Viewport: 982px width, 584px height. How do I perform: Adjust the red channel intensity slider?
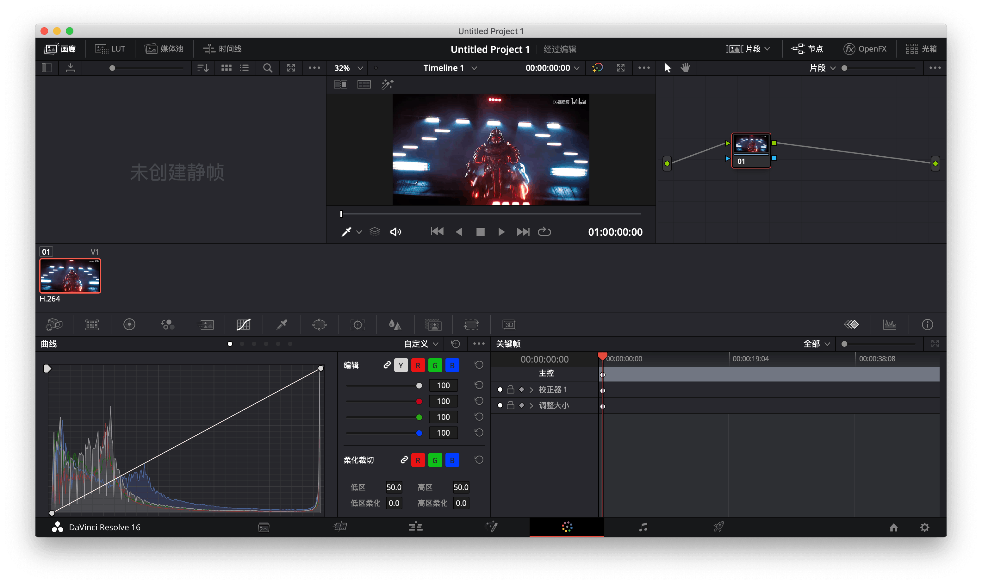pos(419,401)
